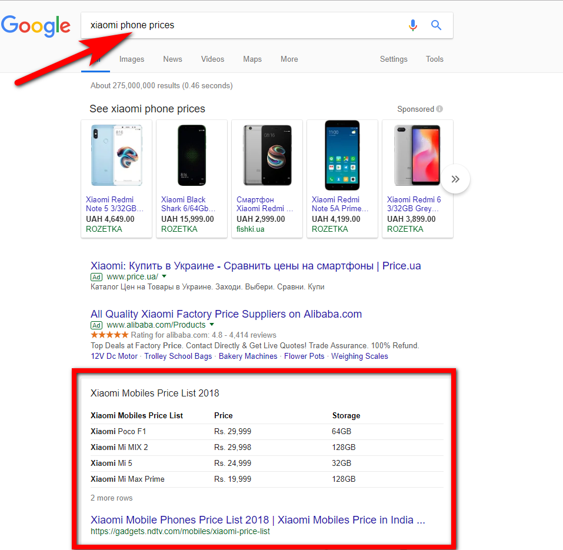Click the microphone voice search icon

click(413, 25)
